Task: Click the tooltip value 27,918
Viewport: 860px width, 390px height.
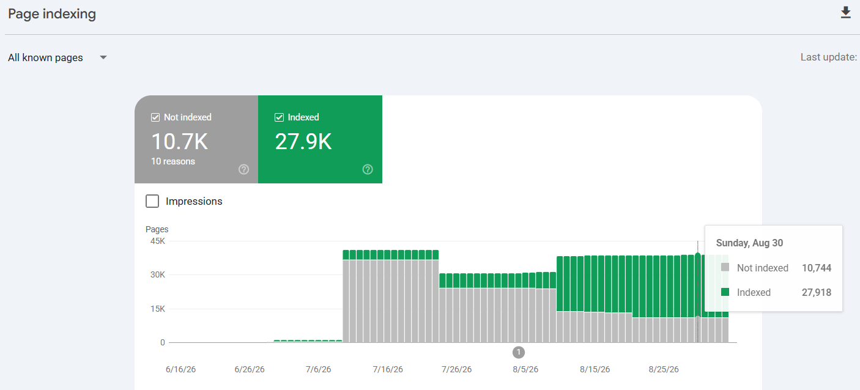Action: pyautogui.click(x=817, y=292)
